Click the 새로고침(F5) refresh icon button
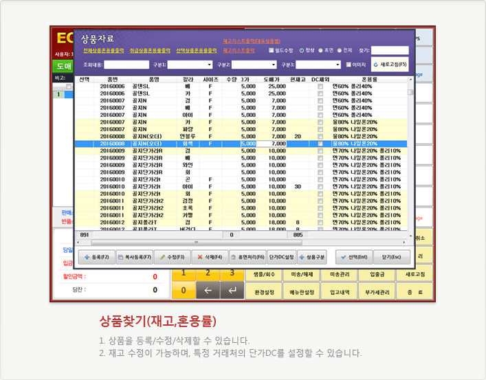The width and height of the screenshot is (486, 380). [x=390, y=65]
